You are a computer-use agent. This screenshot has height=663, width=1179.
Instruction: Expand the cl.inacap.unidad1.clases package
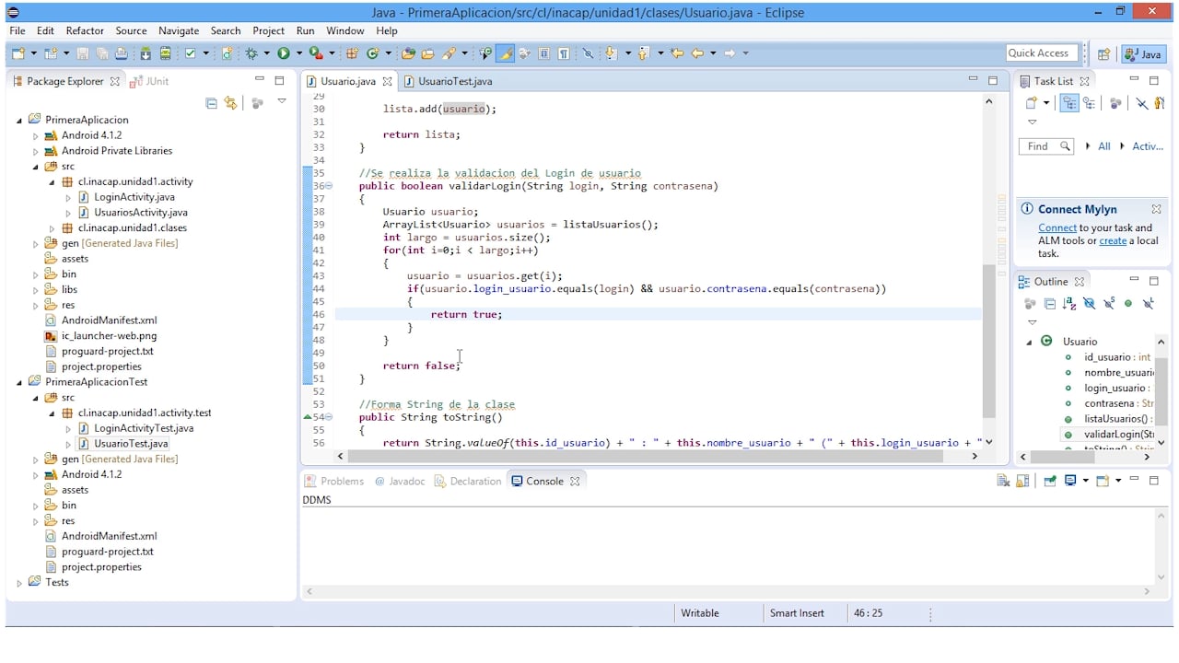click(x=53, y=228)
